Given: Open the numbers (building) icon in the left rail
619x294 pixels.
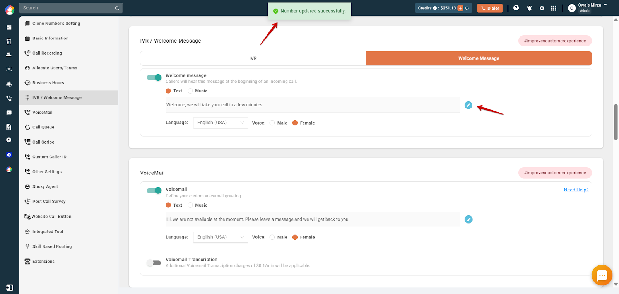Looking at the screenshot, I should 9,42.
